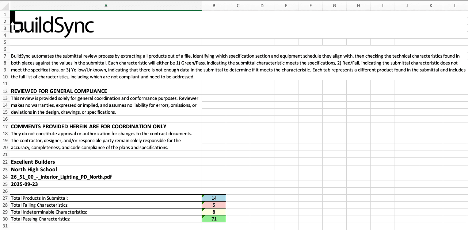Select the green cell with value 71

pyautogui.click(x=214, y=219)
